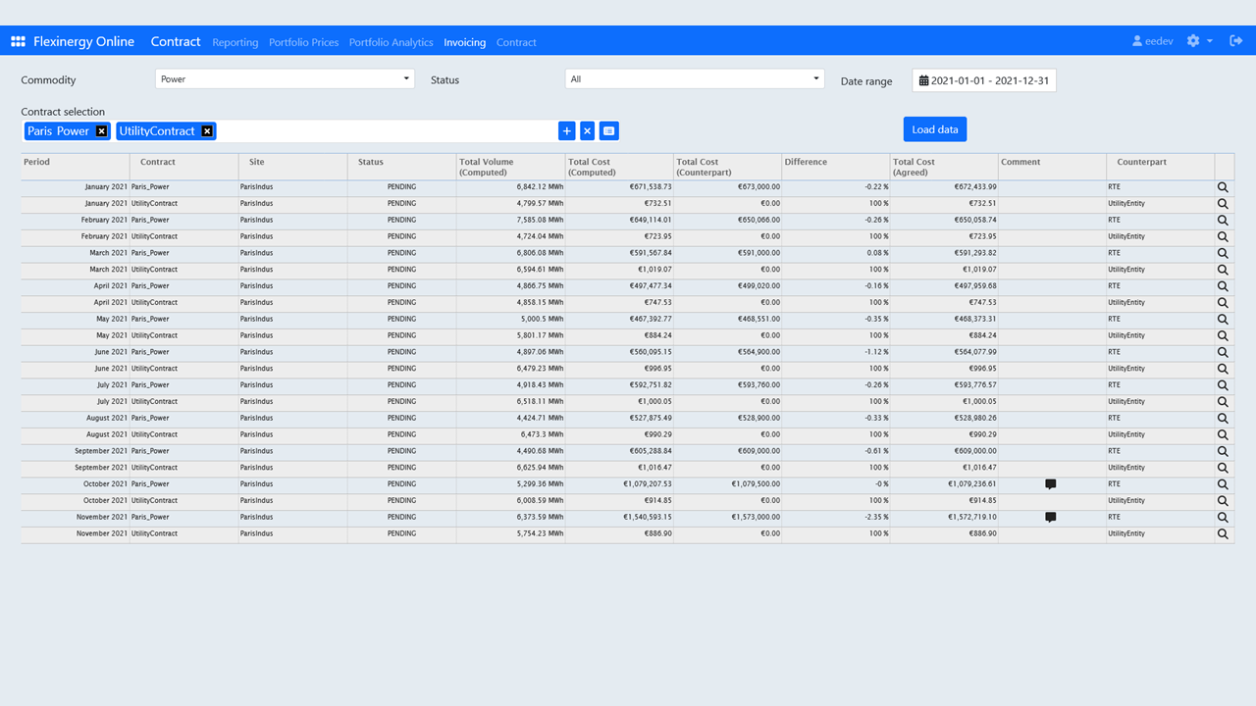Expand the Status filter dropdown showing All
Image resolution: width=1256 pixels, height=706 pixels.
[695, 79]
